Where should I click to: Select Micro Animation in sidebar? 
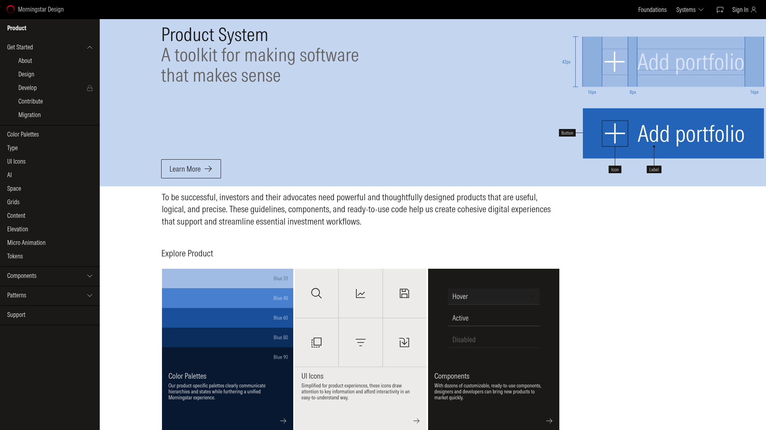(x=26, y=243)
